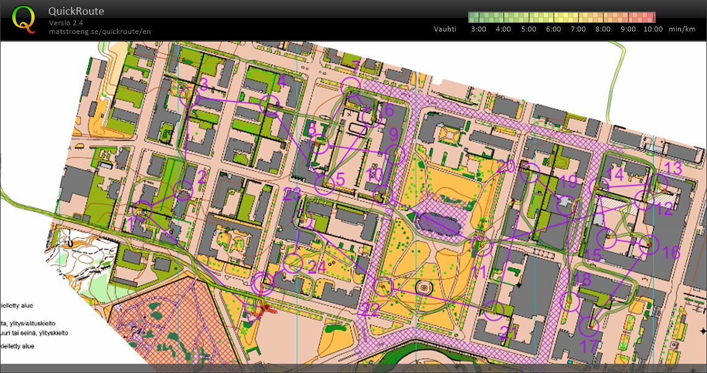
Task: Select control circle 1 on the map
Action: tap(143, 210)
